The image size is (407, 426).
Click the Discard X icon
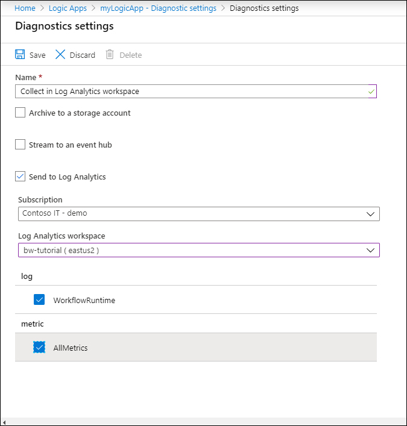pos(60,55)
